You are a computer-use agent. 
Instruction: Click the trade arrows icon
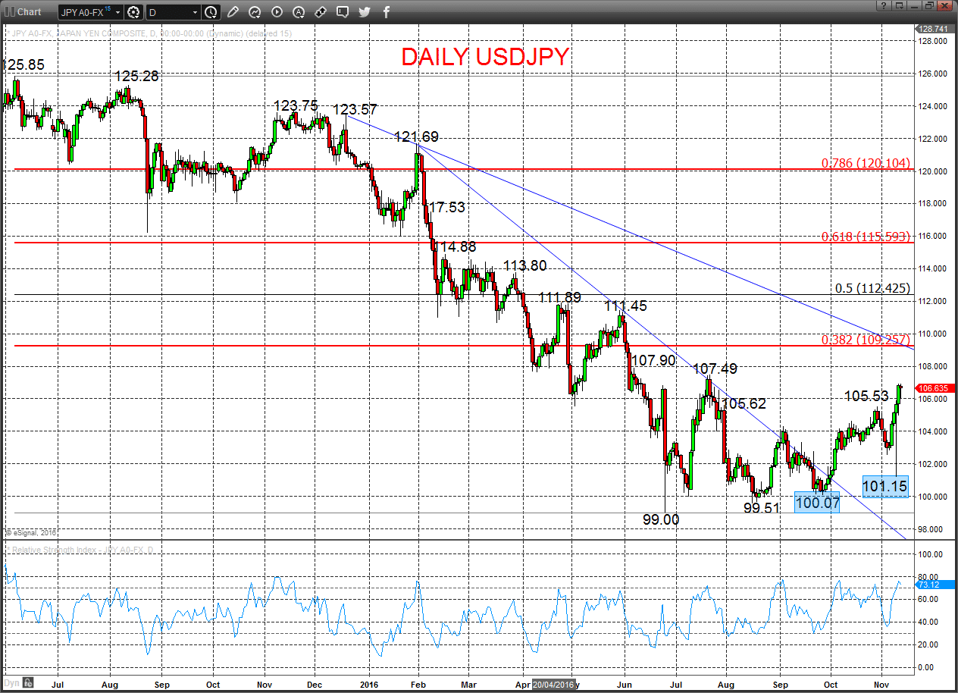pos(321,12)
